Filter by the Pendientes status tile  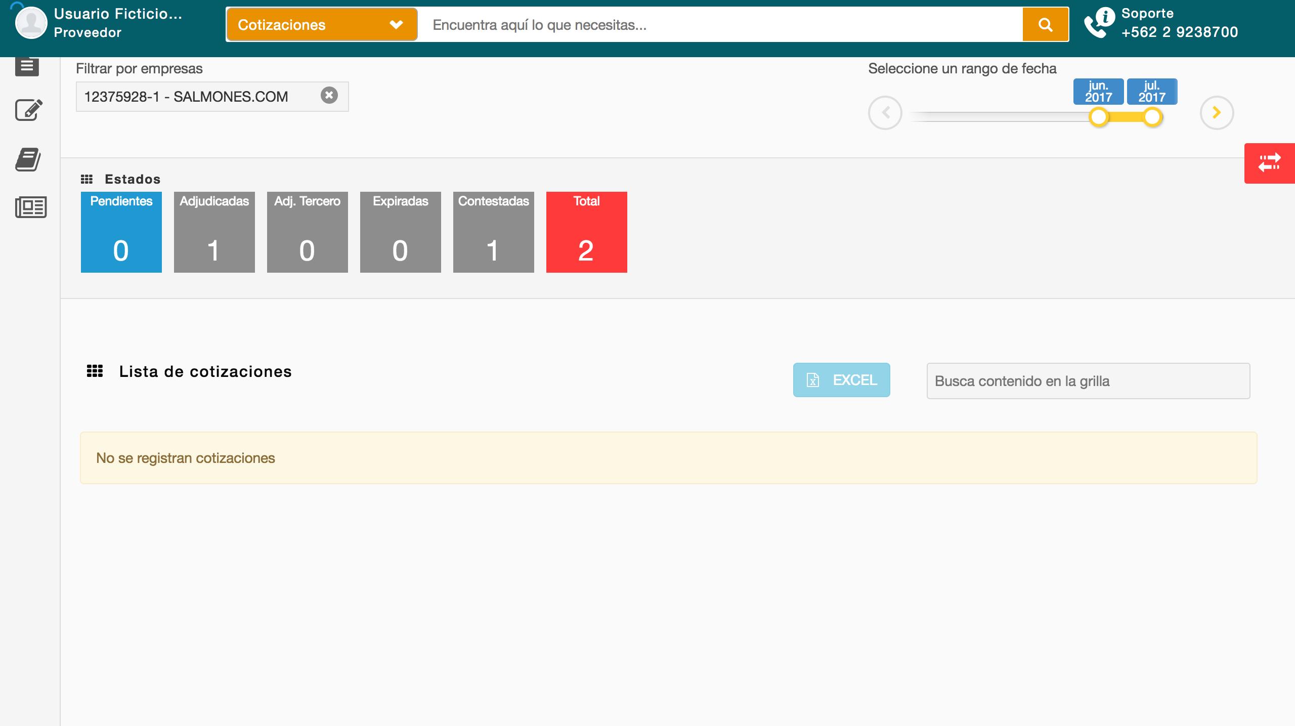pyautogui.click(x=121, y=232)
